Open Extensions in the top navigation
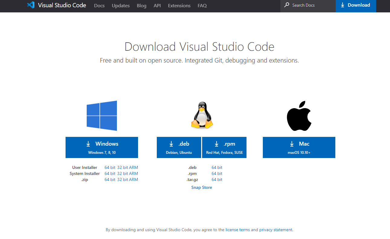 pyautogui.click(x=179, y=5)
